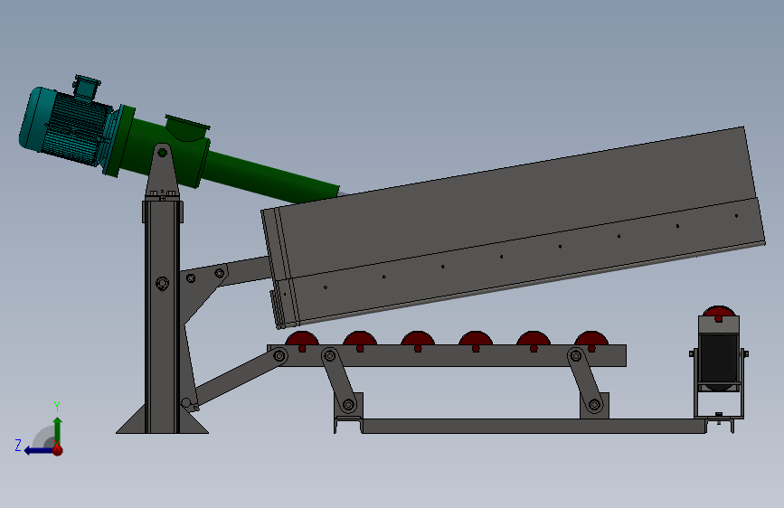Click the blue Z axis arrow of the triad
Viewport: 784px width, 508px height.
39,450
